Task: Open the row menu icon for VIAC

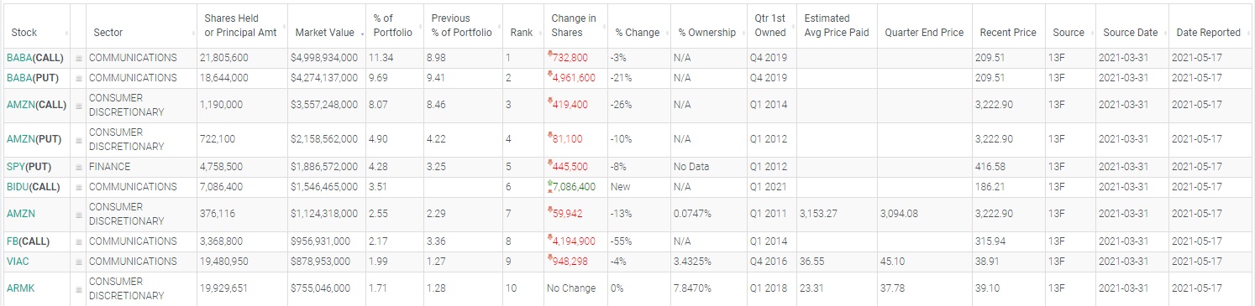Action: click(79, 262)
